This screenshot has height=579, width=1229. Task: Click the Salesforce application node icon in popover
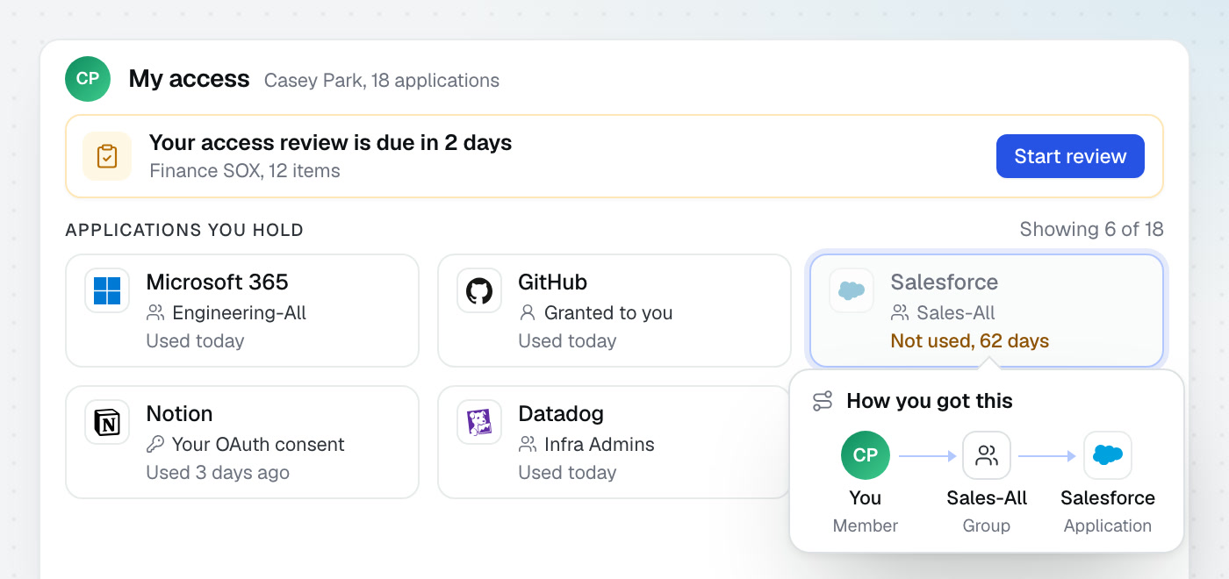tap(1108, 455)
